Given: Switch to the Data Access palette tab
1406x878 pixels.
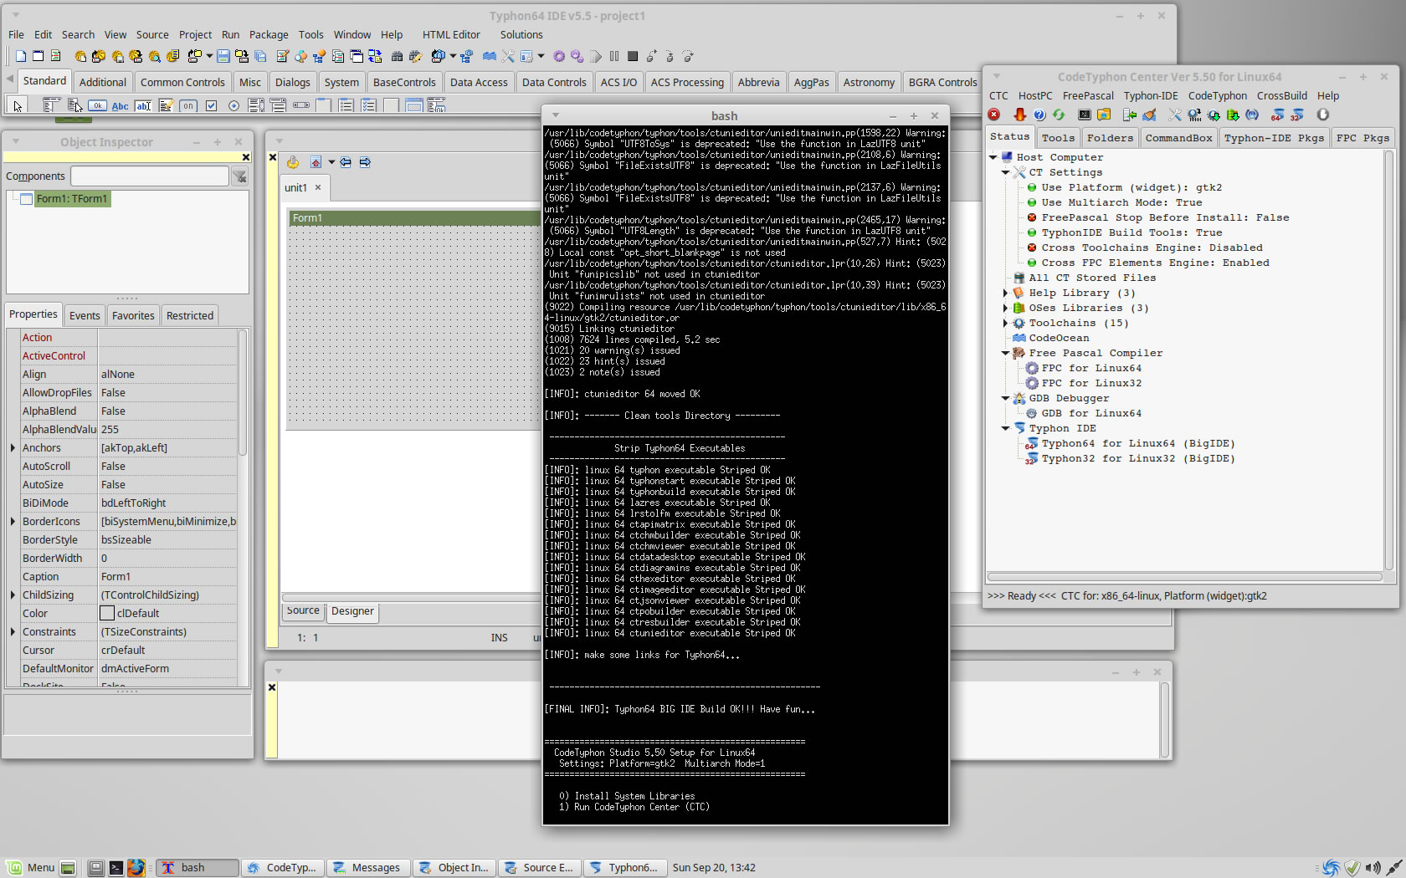Looking at the screenshot, I should pos(479,82).
